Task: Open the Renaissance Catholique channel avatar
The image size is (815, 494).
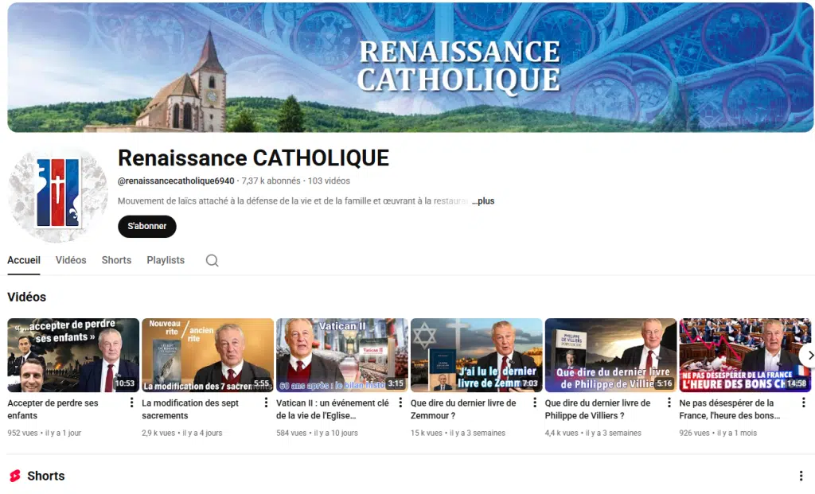Action: pos(58,194)
